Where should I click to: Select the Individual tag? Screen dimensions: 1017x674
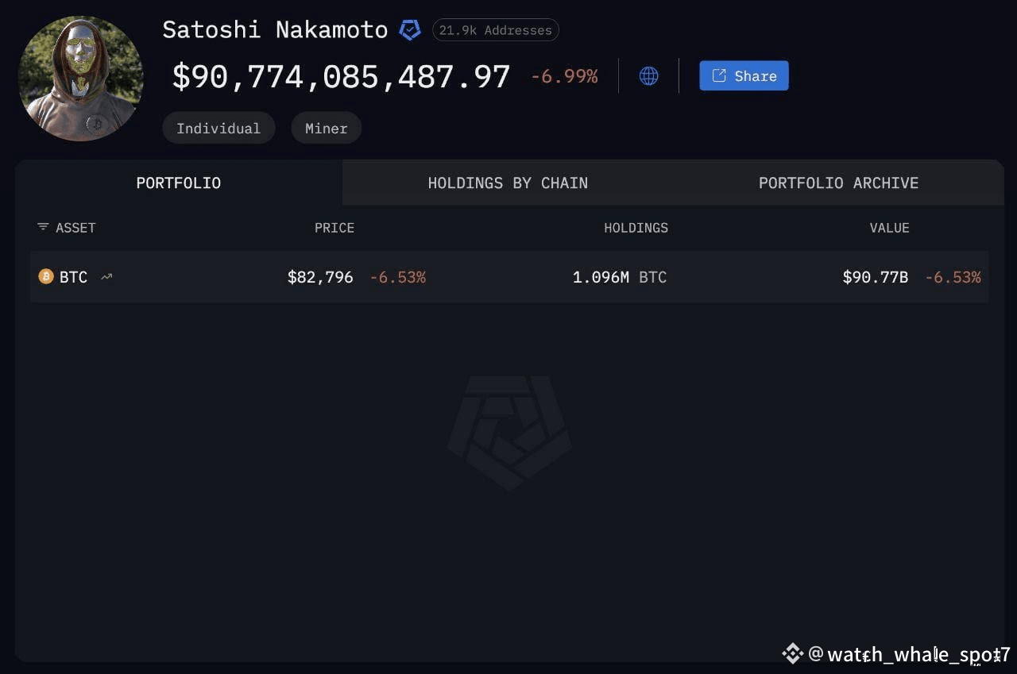coord(218,128)
